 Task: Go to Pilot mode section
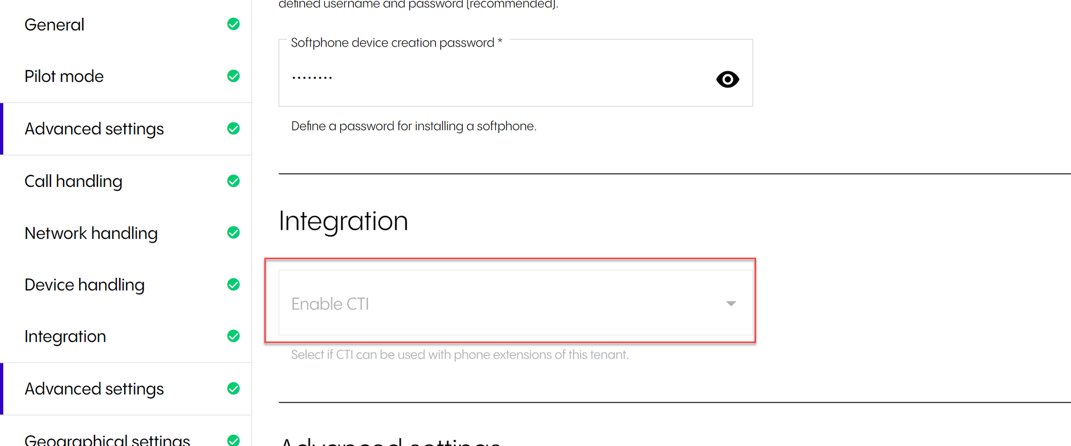pyautogui.click(x=64, y=76)
